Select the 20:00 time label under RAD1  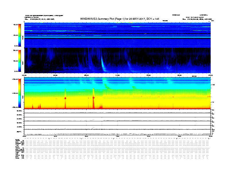click(179, 75)
